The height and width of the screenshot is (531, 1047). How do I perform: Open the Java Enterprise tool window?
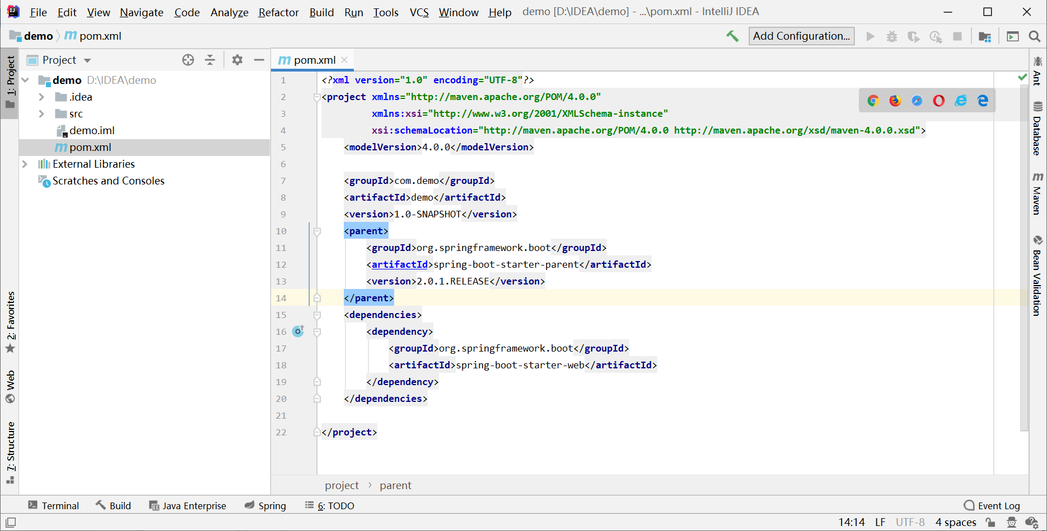[188, 505]
